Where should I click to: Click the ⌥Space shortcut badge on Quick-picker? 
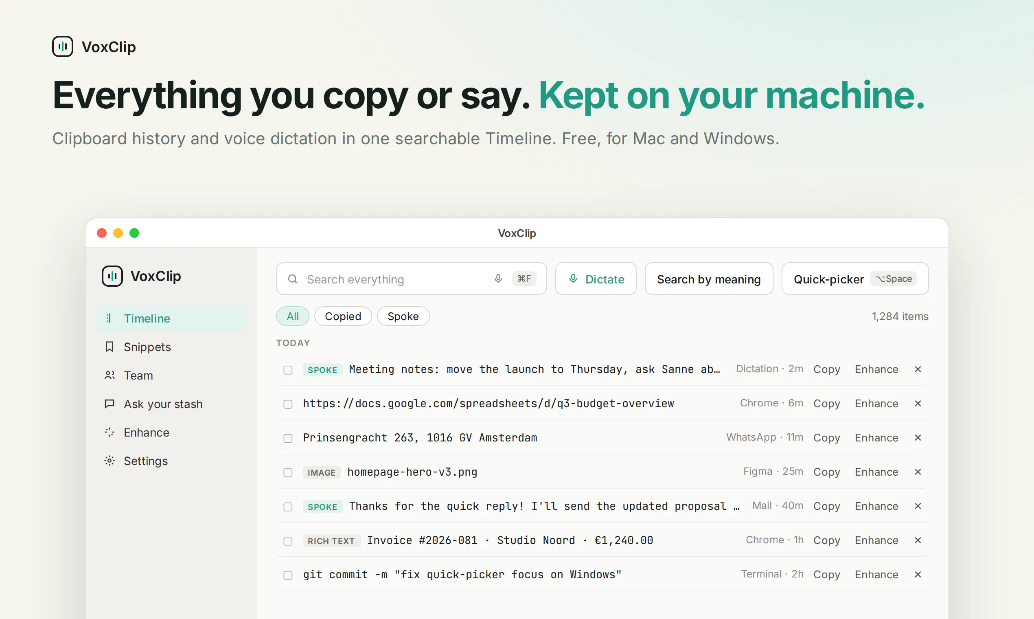pos(894,279)
